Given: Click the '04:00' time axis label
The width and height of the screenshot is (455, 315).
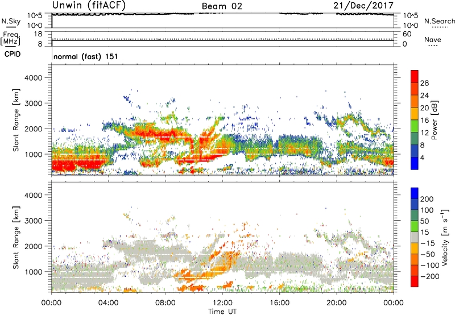Looking at the screenshot, I should pyautogui.click(x=109, y=303).
